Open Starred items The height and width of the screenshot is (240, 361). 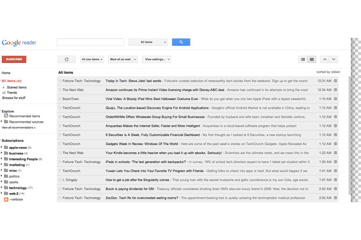16,87
